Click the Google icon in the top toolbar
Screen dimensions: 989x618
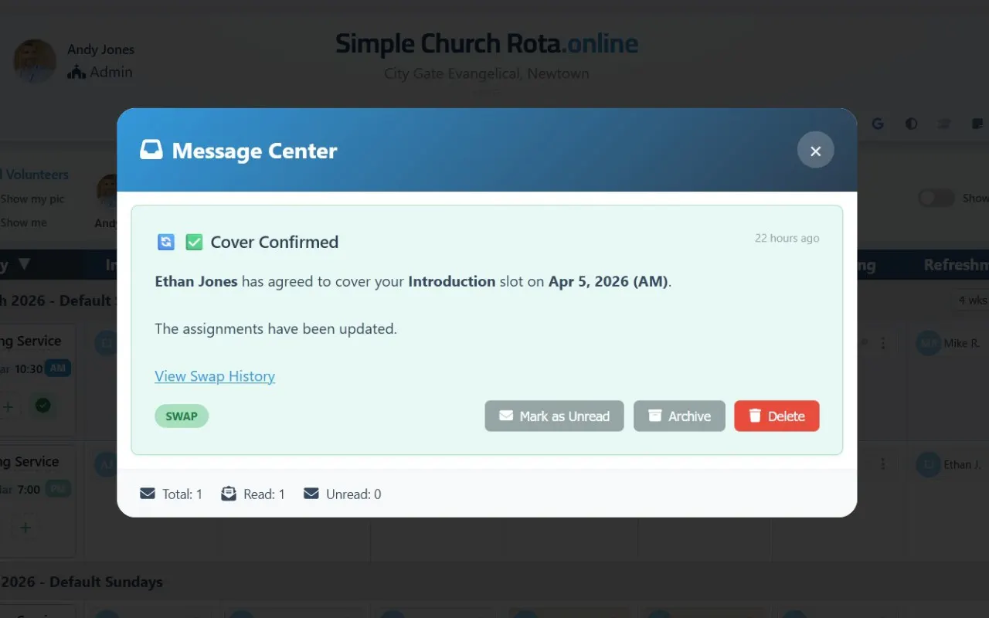coord(878,124)
